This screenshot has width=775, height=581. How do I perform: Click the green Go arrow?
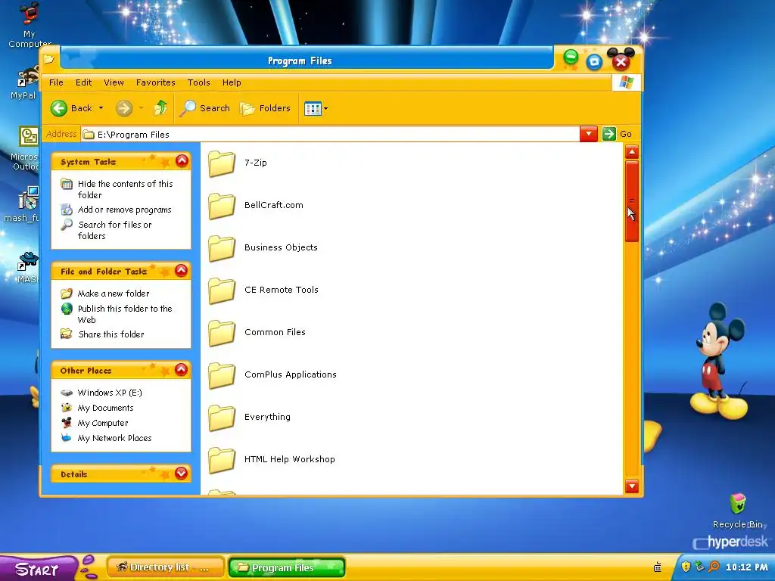pyautogui.click(x=609, y=134)
